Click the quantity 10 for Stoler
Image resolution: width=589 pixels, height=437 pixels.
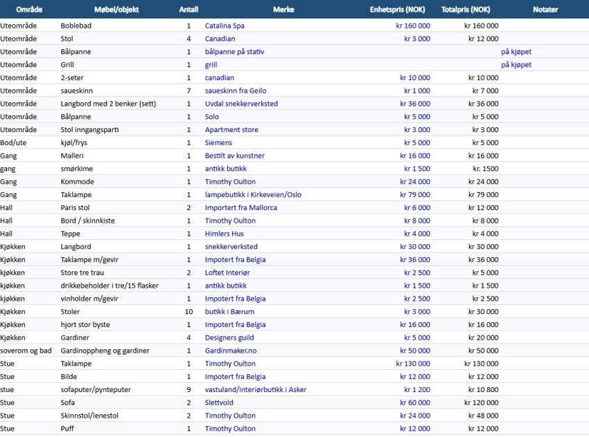[187, 312]
